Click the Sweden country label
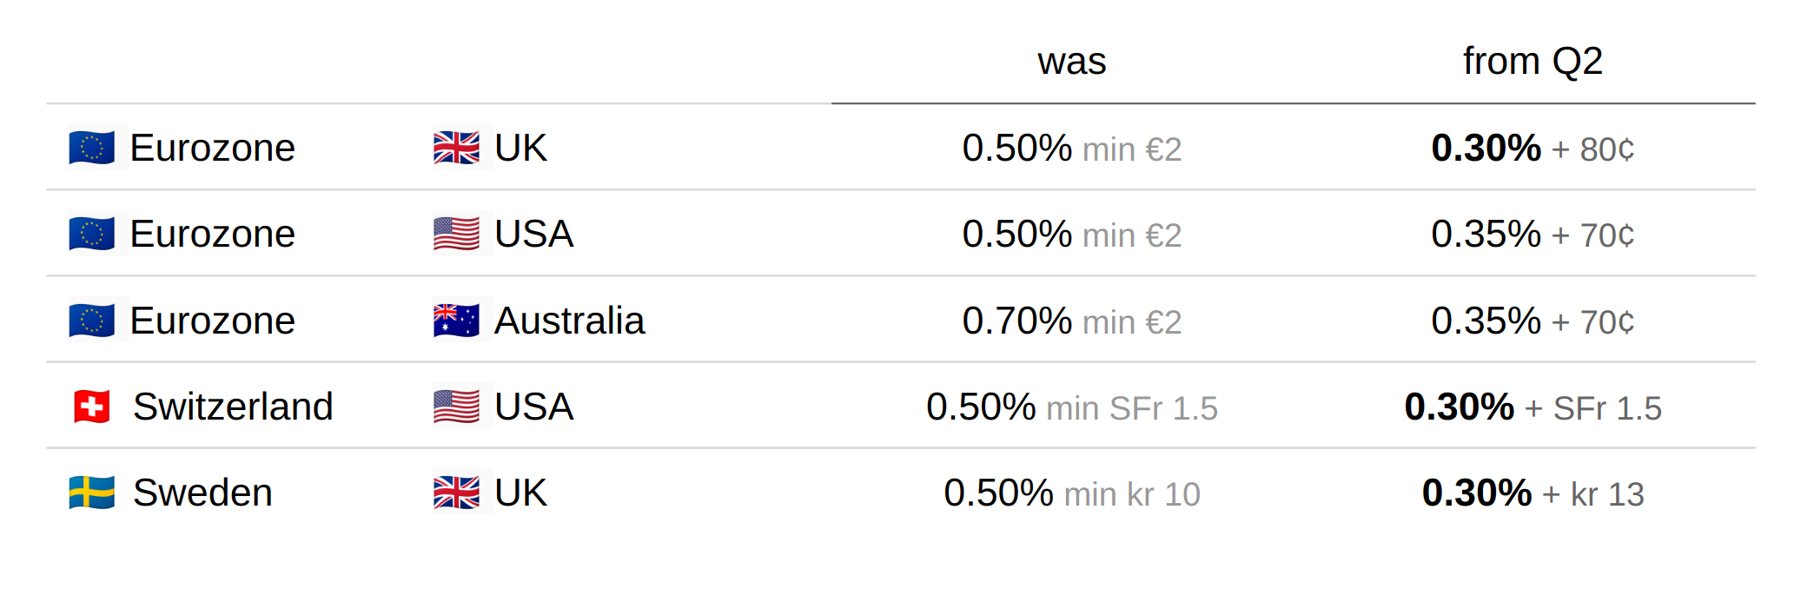Viewport: 1814px width, 589px height. click(x=202, y=493)
